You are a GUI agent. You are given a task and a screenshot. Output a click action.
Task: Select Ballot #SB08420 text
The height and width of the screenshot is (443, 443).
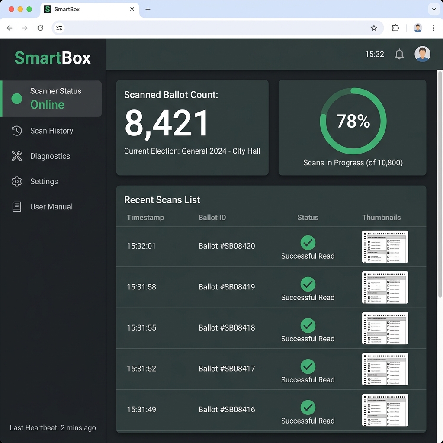pyautogui.click(x=227, y=246)
